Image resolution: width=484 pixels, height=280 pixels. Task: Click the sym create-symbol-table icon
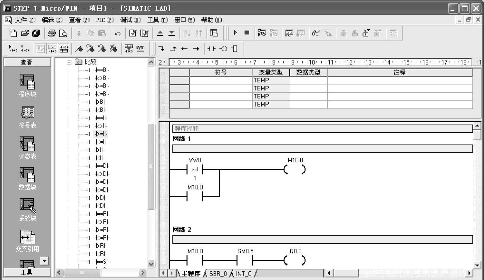click(x=140, y=49)
